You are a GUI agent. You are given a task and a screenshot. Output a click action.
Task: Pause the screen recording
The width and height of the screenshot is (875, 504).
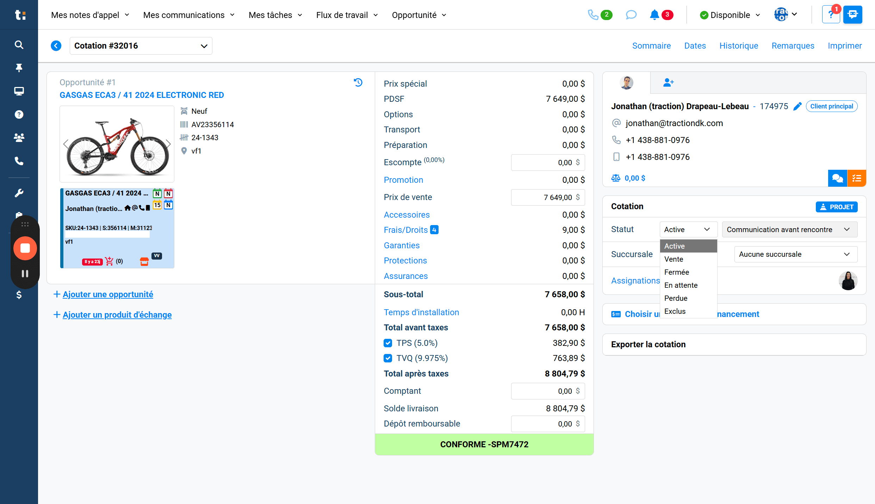[25, 274]
